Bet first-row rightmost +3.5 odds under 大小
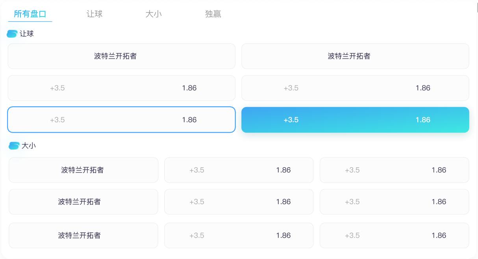 394,170
